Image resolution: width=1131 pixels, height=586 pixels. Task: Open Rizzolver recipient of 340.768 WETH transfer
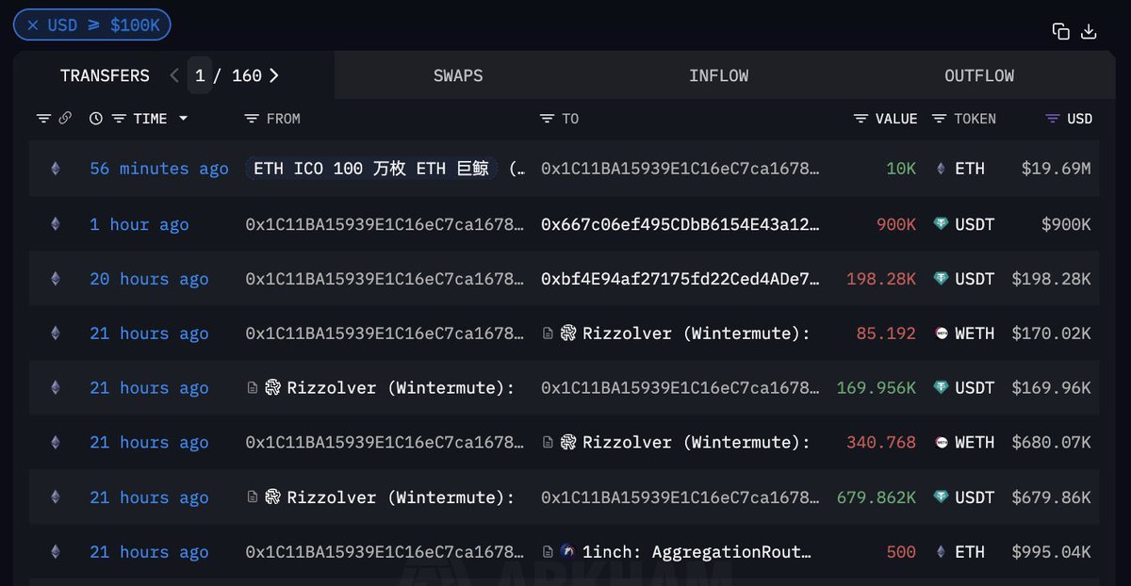coord(697,443)
